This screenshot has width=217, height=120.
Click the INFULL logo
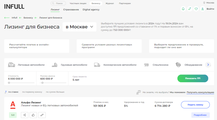(14, 7)
